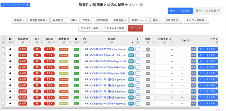The height and width of the screenshot is (111, 226).
Task: Check the CVE-2018-0748 row checkbox
Action: click(x=3, y=103)
